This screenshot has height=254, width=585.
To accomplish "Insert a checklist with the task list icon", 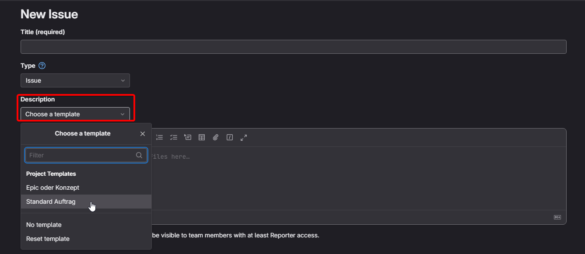I will pos(174,137).
